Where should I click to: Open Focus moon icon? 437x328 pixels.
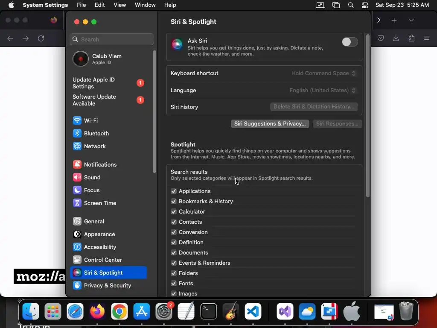pos(77,190)
